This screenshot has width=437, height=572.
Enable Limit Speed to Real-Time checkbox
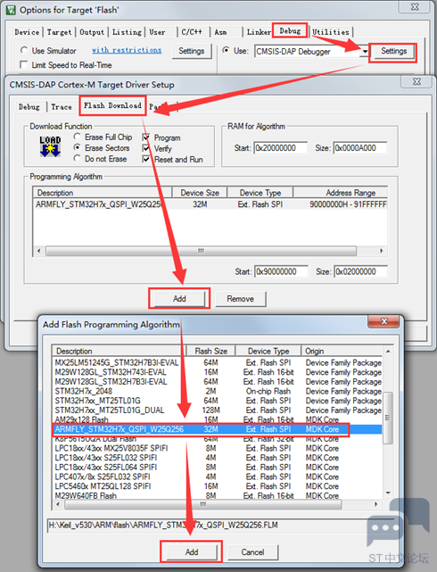pos(24,65)
